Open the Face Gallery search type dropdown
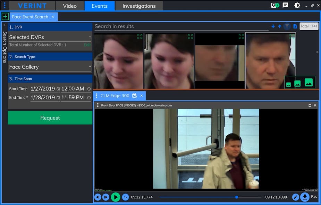Image resolution: width=321 pixels, height=205 pixels. pyautogui.click(x=50, y=67)
